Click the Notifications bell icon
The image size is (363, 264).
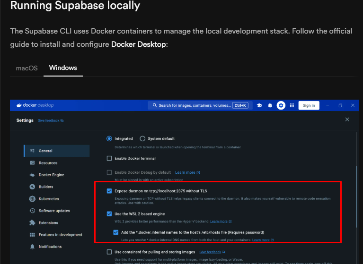(32, 247)
